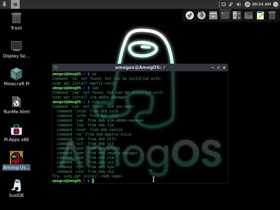Open the terminal icon in the dock
Viewport: 280px width, 210px height.
(225, 15)
